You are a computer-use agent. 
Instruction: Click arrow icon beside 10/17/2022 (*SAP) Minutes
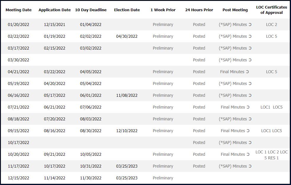click(x=250, y=143)
